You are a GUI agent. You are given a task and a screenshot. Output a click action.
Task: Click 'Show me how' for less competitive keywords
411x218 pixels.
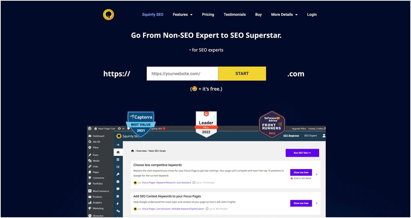[301, 172]
